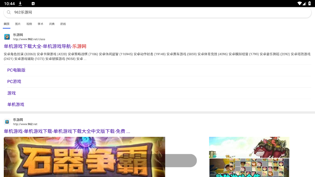Click the download icon in status bar
The width and height of the screenshot is (315, 177).
(x=20, y=3)
